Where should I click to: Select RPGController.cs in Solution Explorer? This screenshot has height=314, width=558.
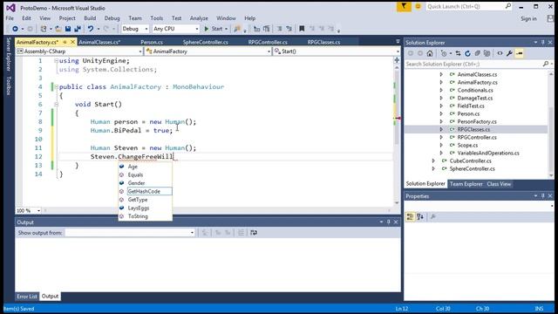pos(477,138)
